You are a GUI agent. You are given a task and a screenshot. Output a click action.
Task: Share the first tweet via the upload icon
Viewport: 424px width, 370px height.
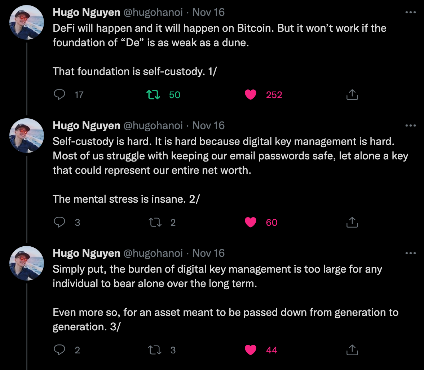pyautogui.click(x=352, y=94)
